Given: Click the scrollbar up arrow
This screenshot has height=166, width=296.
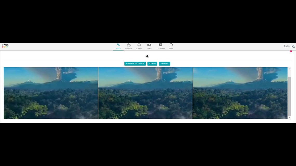Looking at the screenshot, I should tap(290, 69).
